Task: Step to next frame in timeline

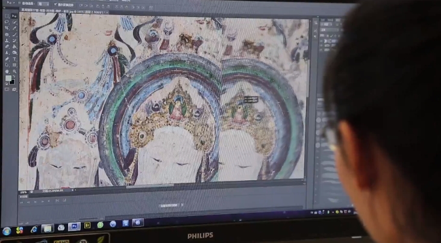Action: tap(42, 201)
